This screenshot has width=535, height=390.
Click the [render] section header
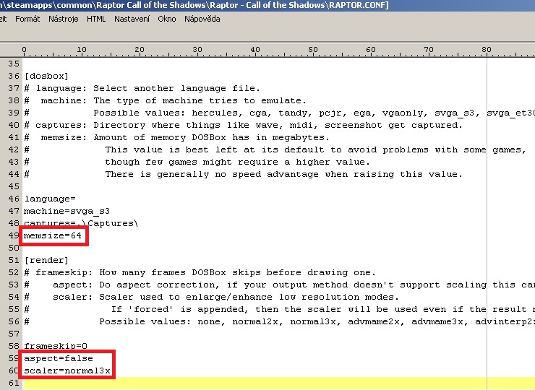(x=46, y=260)
